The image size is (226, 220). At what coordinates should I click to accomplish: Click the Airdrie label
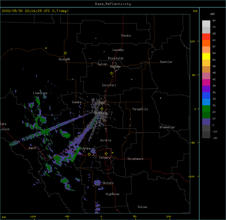coord(106,140)
